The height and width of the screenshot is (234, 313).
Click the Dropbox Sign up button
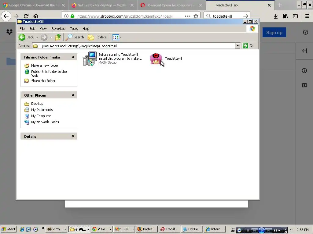pyautogui.click(x=274, y=32)
